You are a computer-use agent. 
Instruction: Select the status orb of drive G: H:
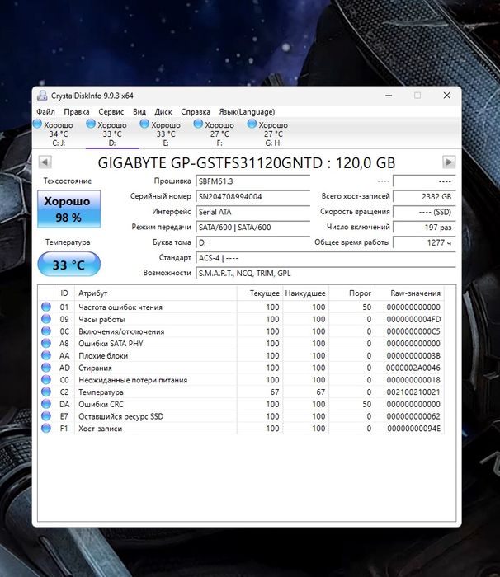252,124
